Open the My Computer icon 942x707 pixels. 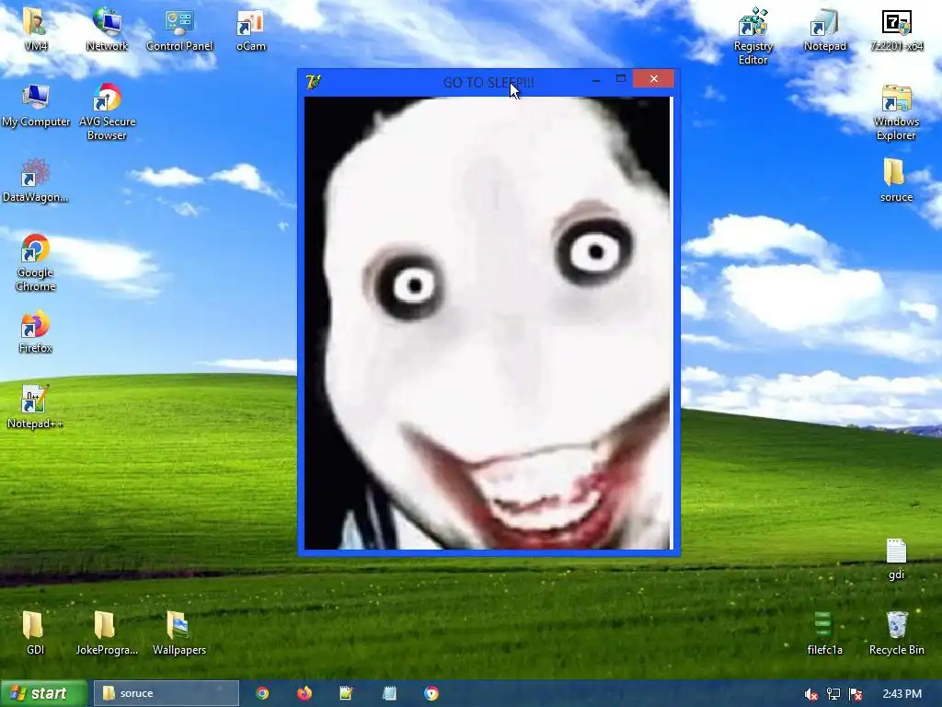(36, 105)
